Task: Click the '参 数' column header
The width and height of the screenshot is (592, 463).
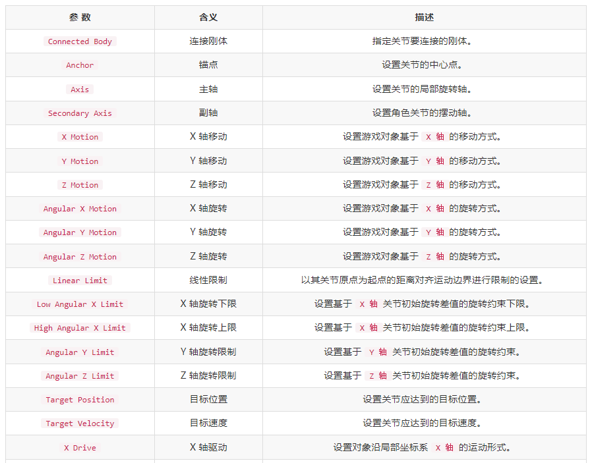Action: [x=80, y=17]
